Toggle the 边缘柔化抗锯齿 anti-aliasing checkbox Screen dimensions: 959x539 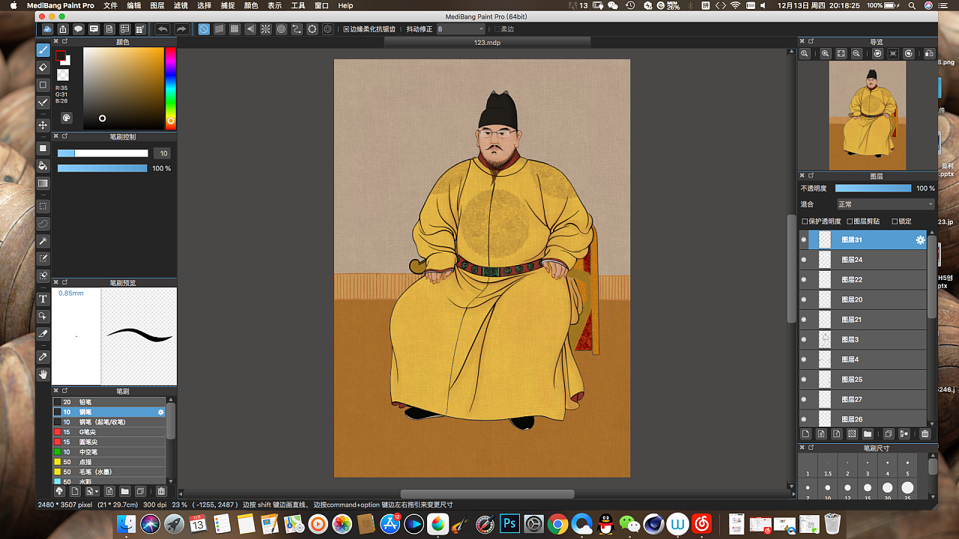(347, 29)
